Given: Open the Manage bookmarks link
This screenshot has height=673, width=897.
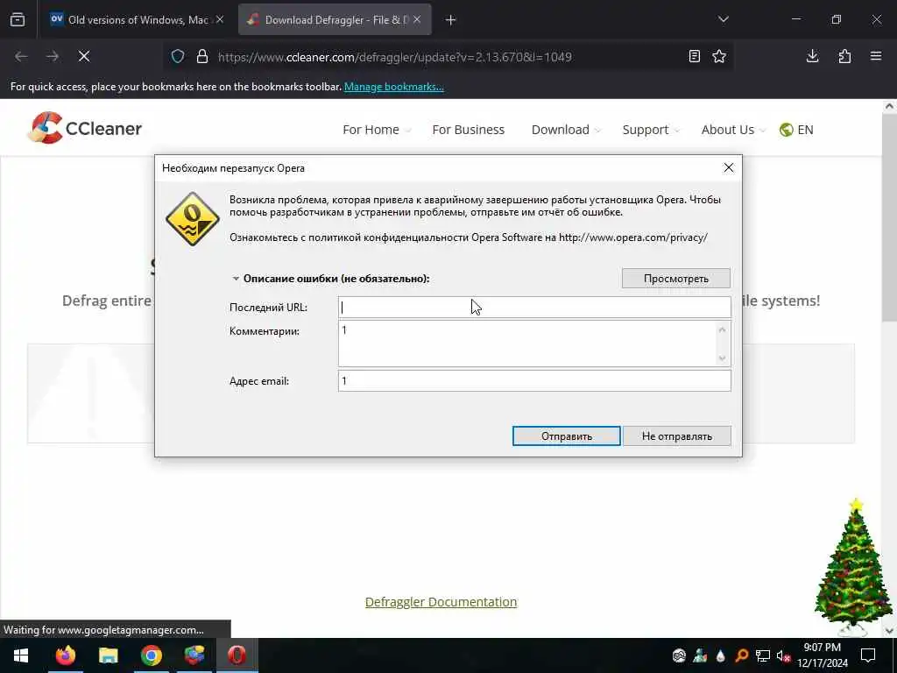Looking at the screenshot, I should pos(393,87).
